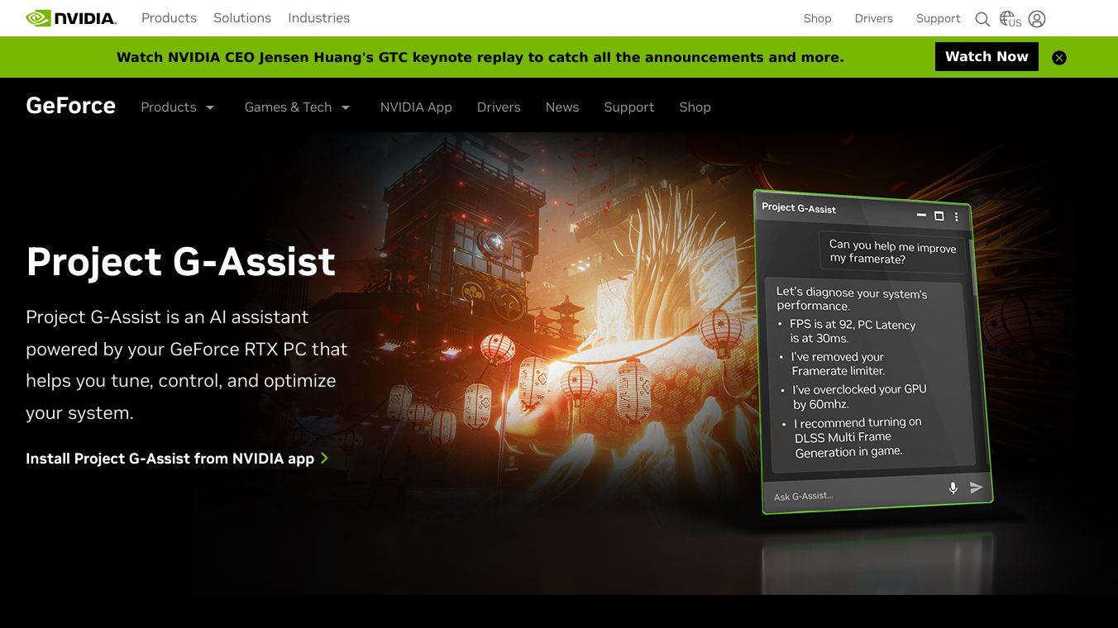This screenshot has height=628, width=1118.
Task: Click the DLSS Multi Frame Generation recommendation
Action: pos(858,437)
